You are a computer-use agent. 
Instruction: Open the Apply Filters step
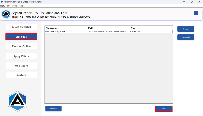[21, 56]
